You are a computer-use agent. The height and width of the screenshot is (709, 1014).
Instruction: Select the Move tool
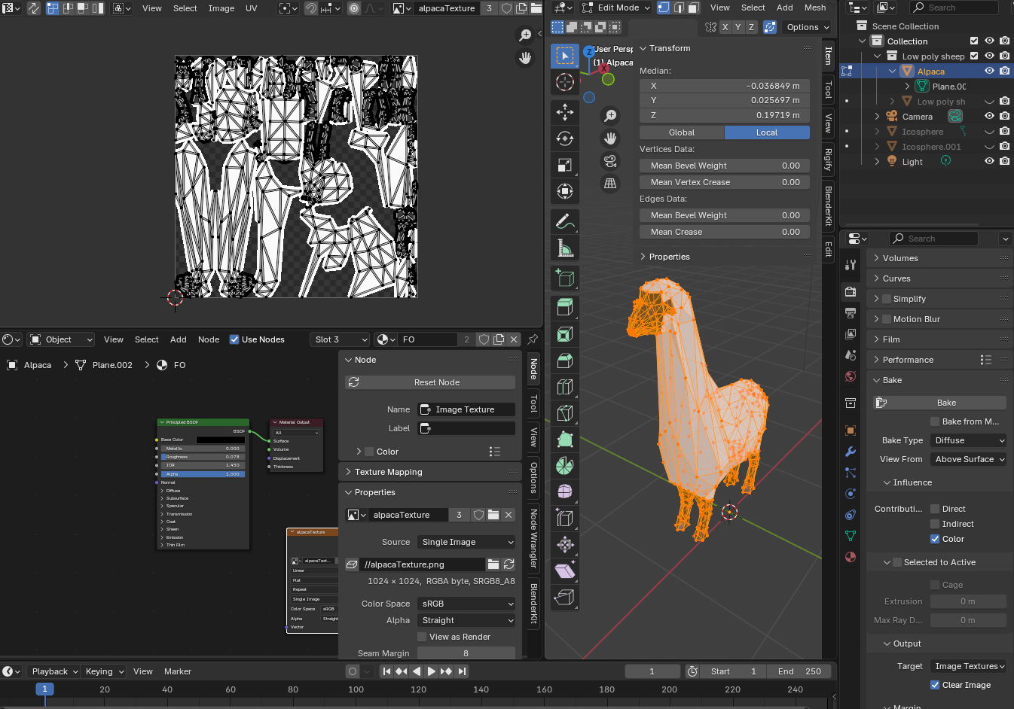pos(565,112)
